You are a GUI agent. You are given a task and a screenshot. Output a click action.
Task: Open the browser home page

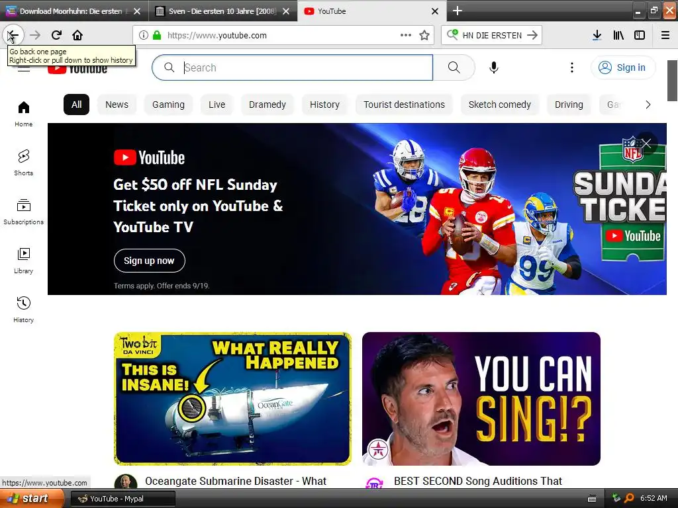[x=77, y=35]
